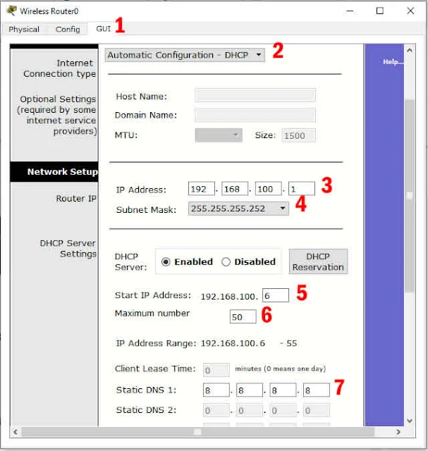This screenshot has width=428, height=451.
Task: Click the DHCP Server Settings label
Action: 68,249
